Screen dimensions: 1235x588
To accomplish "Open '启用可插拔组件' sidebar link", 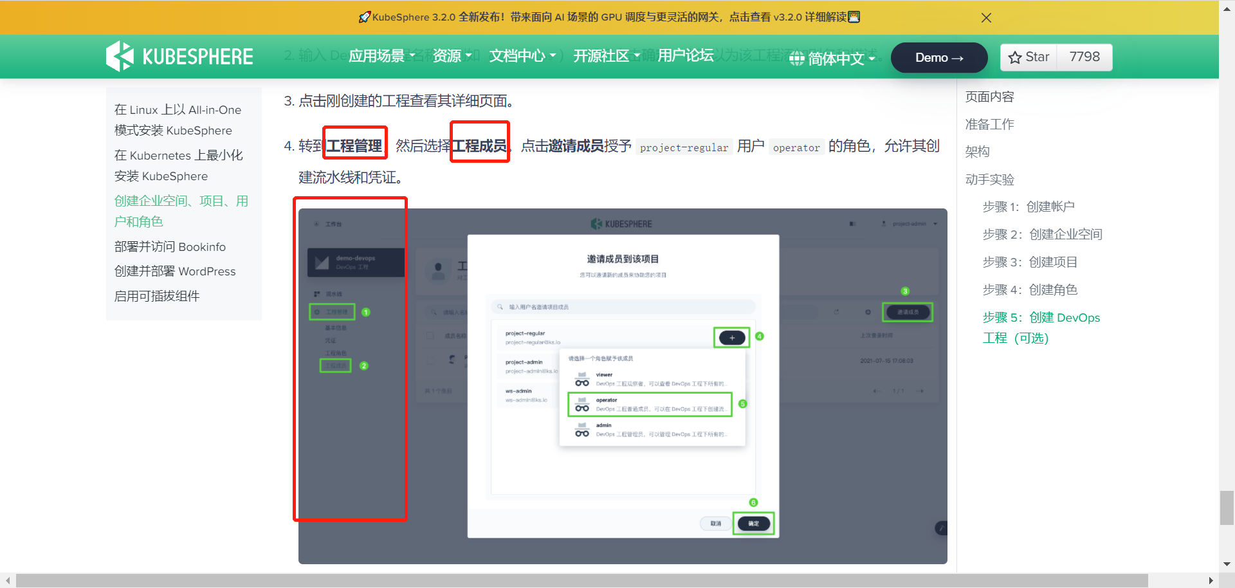I will (157, 296).
